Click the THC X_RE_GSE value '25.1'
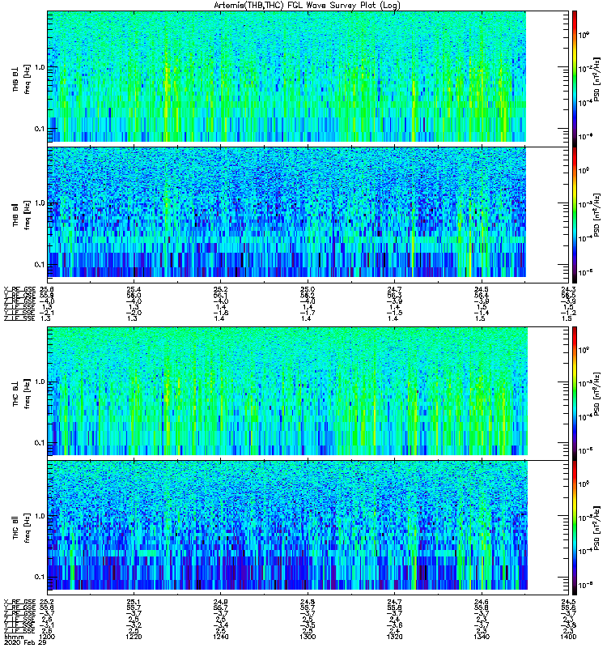 click(x=134, y=602)
